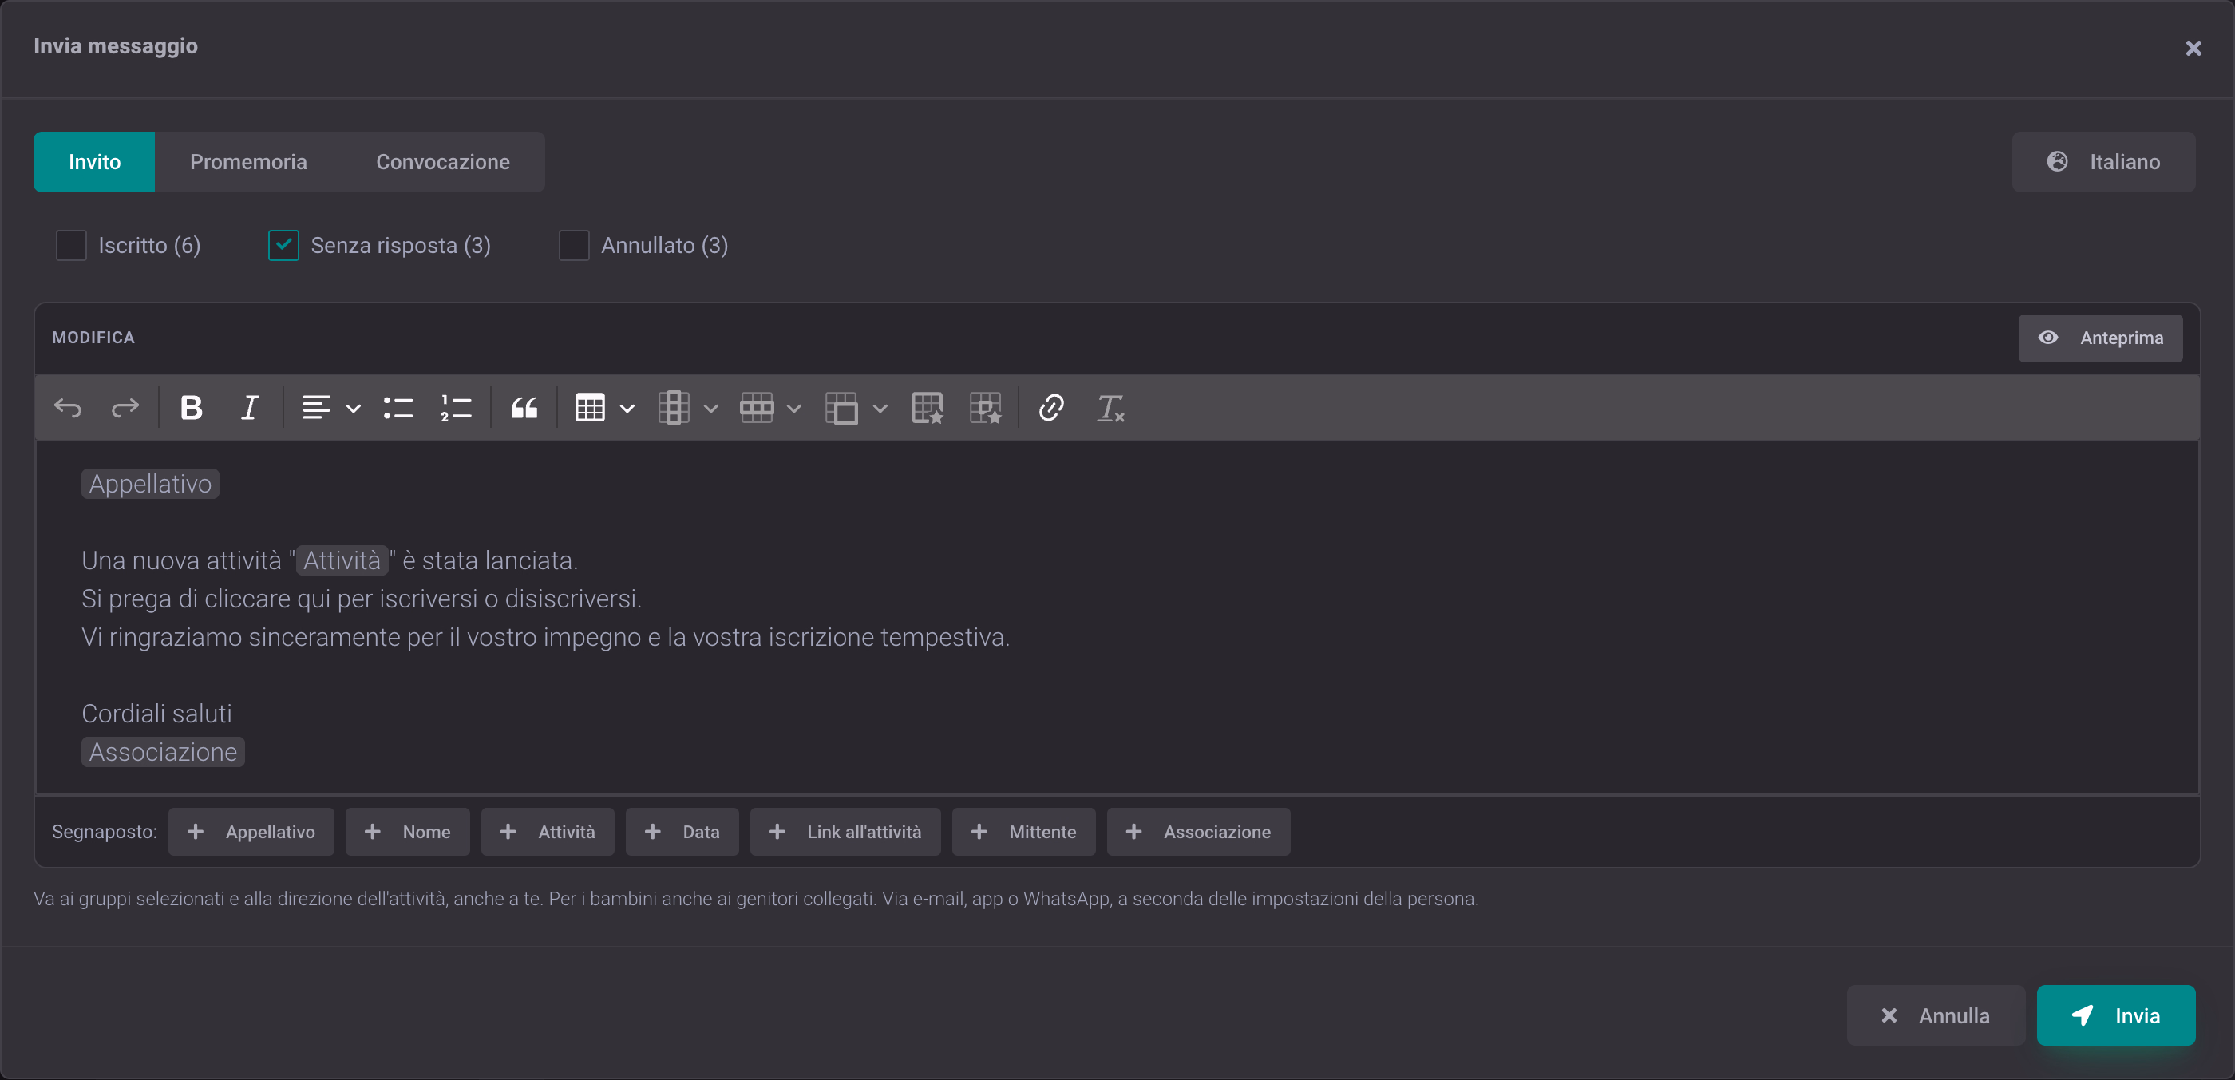Insert a numbered list
The width and height of the screenshot is (2235, 1080).
coord(456,408)
